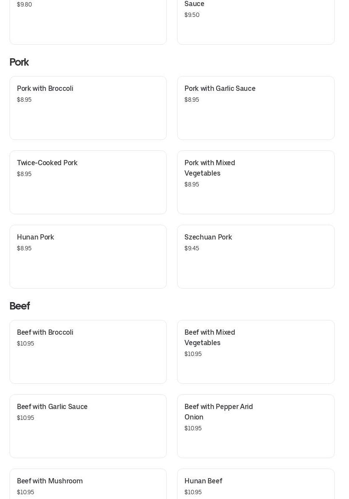The image size is (349, 499).
Task: Select Beef with Mushroom item
Action: [x=88, y=484]
